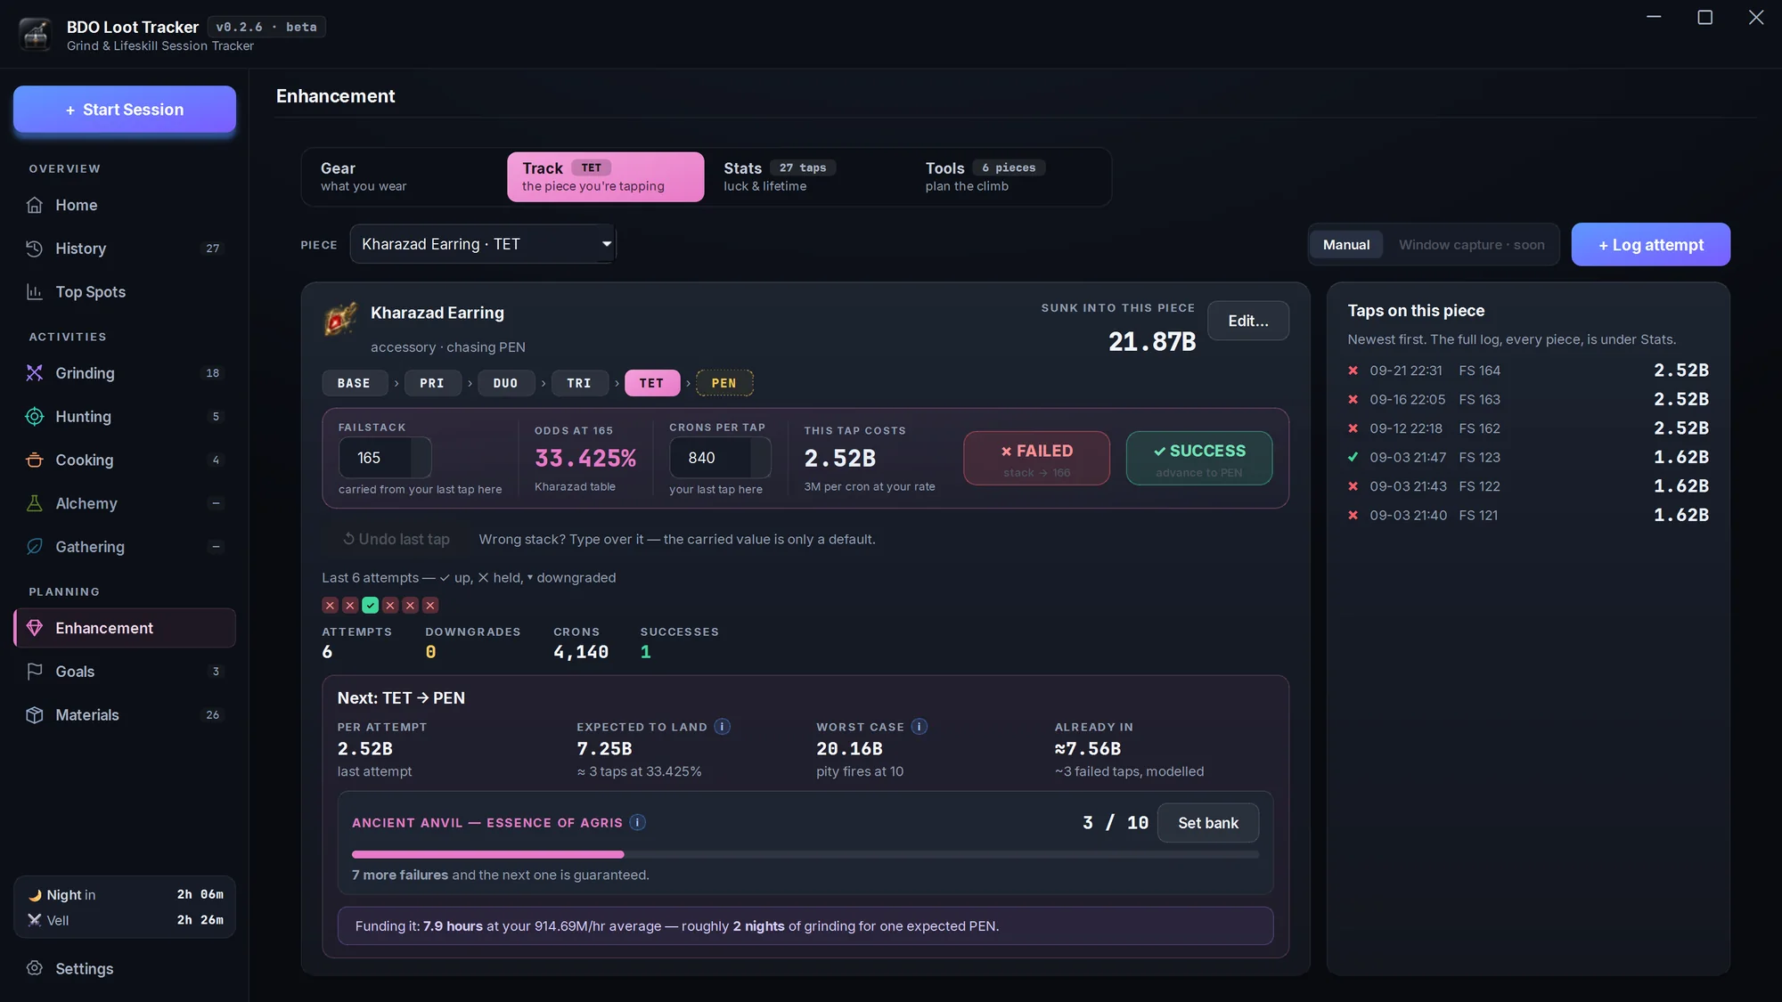Select the TET enhancement level chip
The image size is (1782, 1002).
(x=651, y=383)
